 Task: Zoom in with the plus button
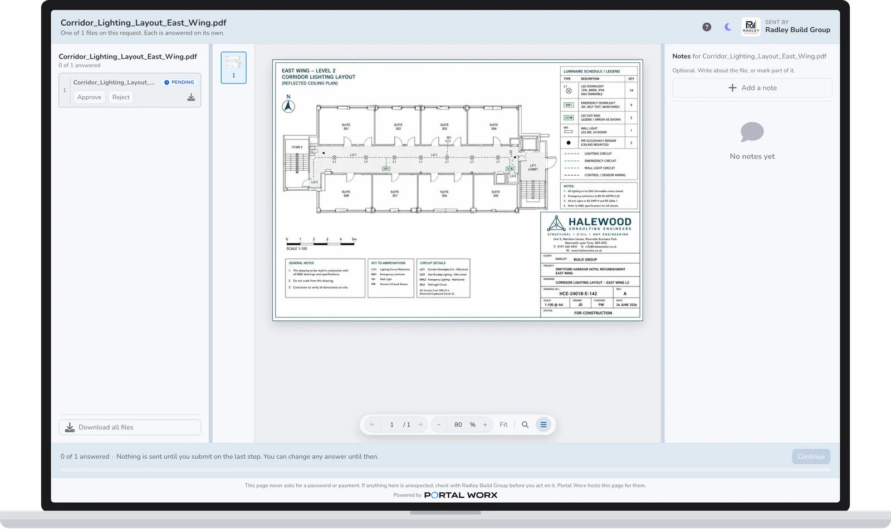485,425
